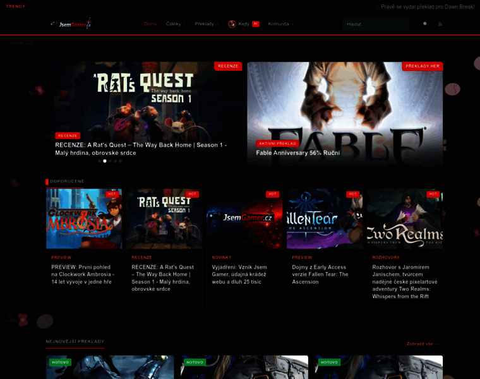Click RECENZE category on Rat's Quest card
The image size is (480, 379).
141,258
